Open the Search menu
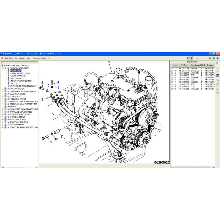220x220 pixels. point(22,58)
